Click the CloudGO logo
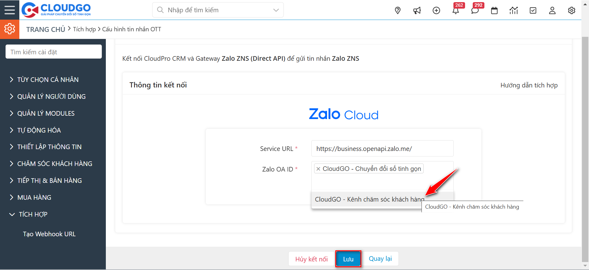The height and width of the screenshot is (270, 589). pyautogui.click(x=56, y=10)
